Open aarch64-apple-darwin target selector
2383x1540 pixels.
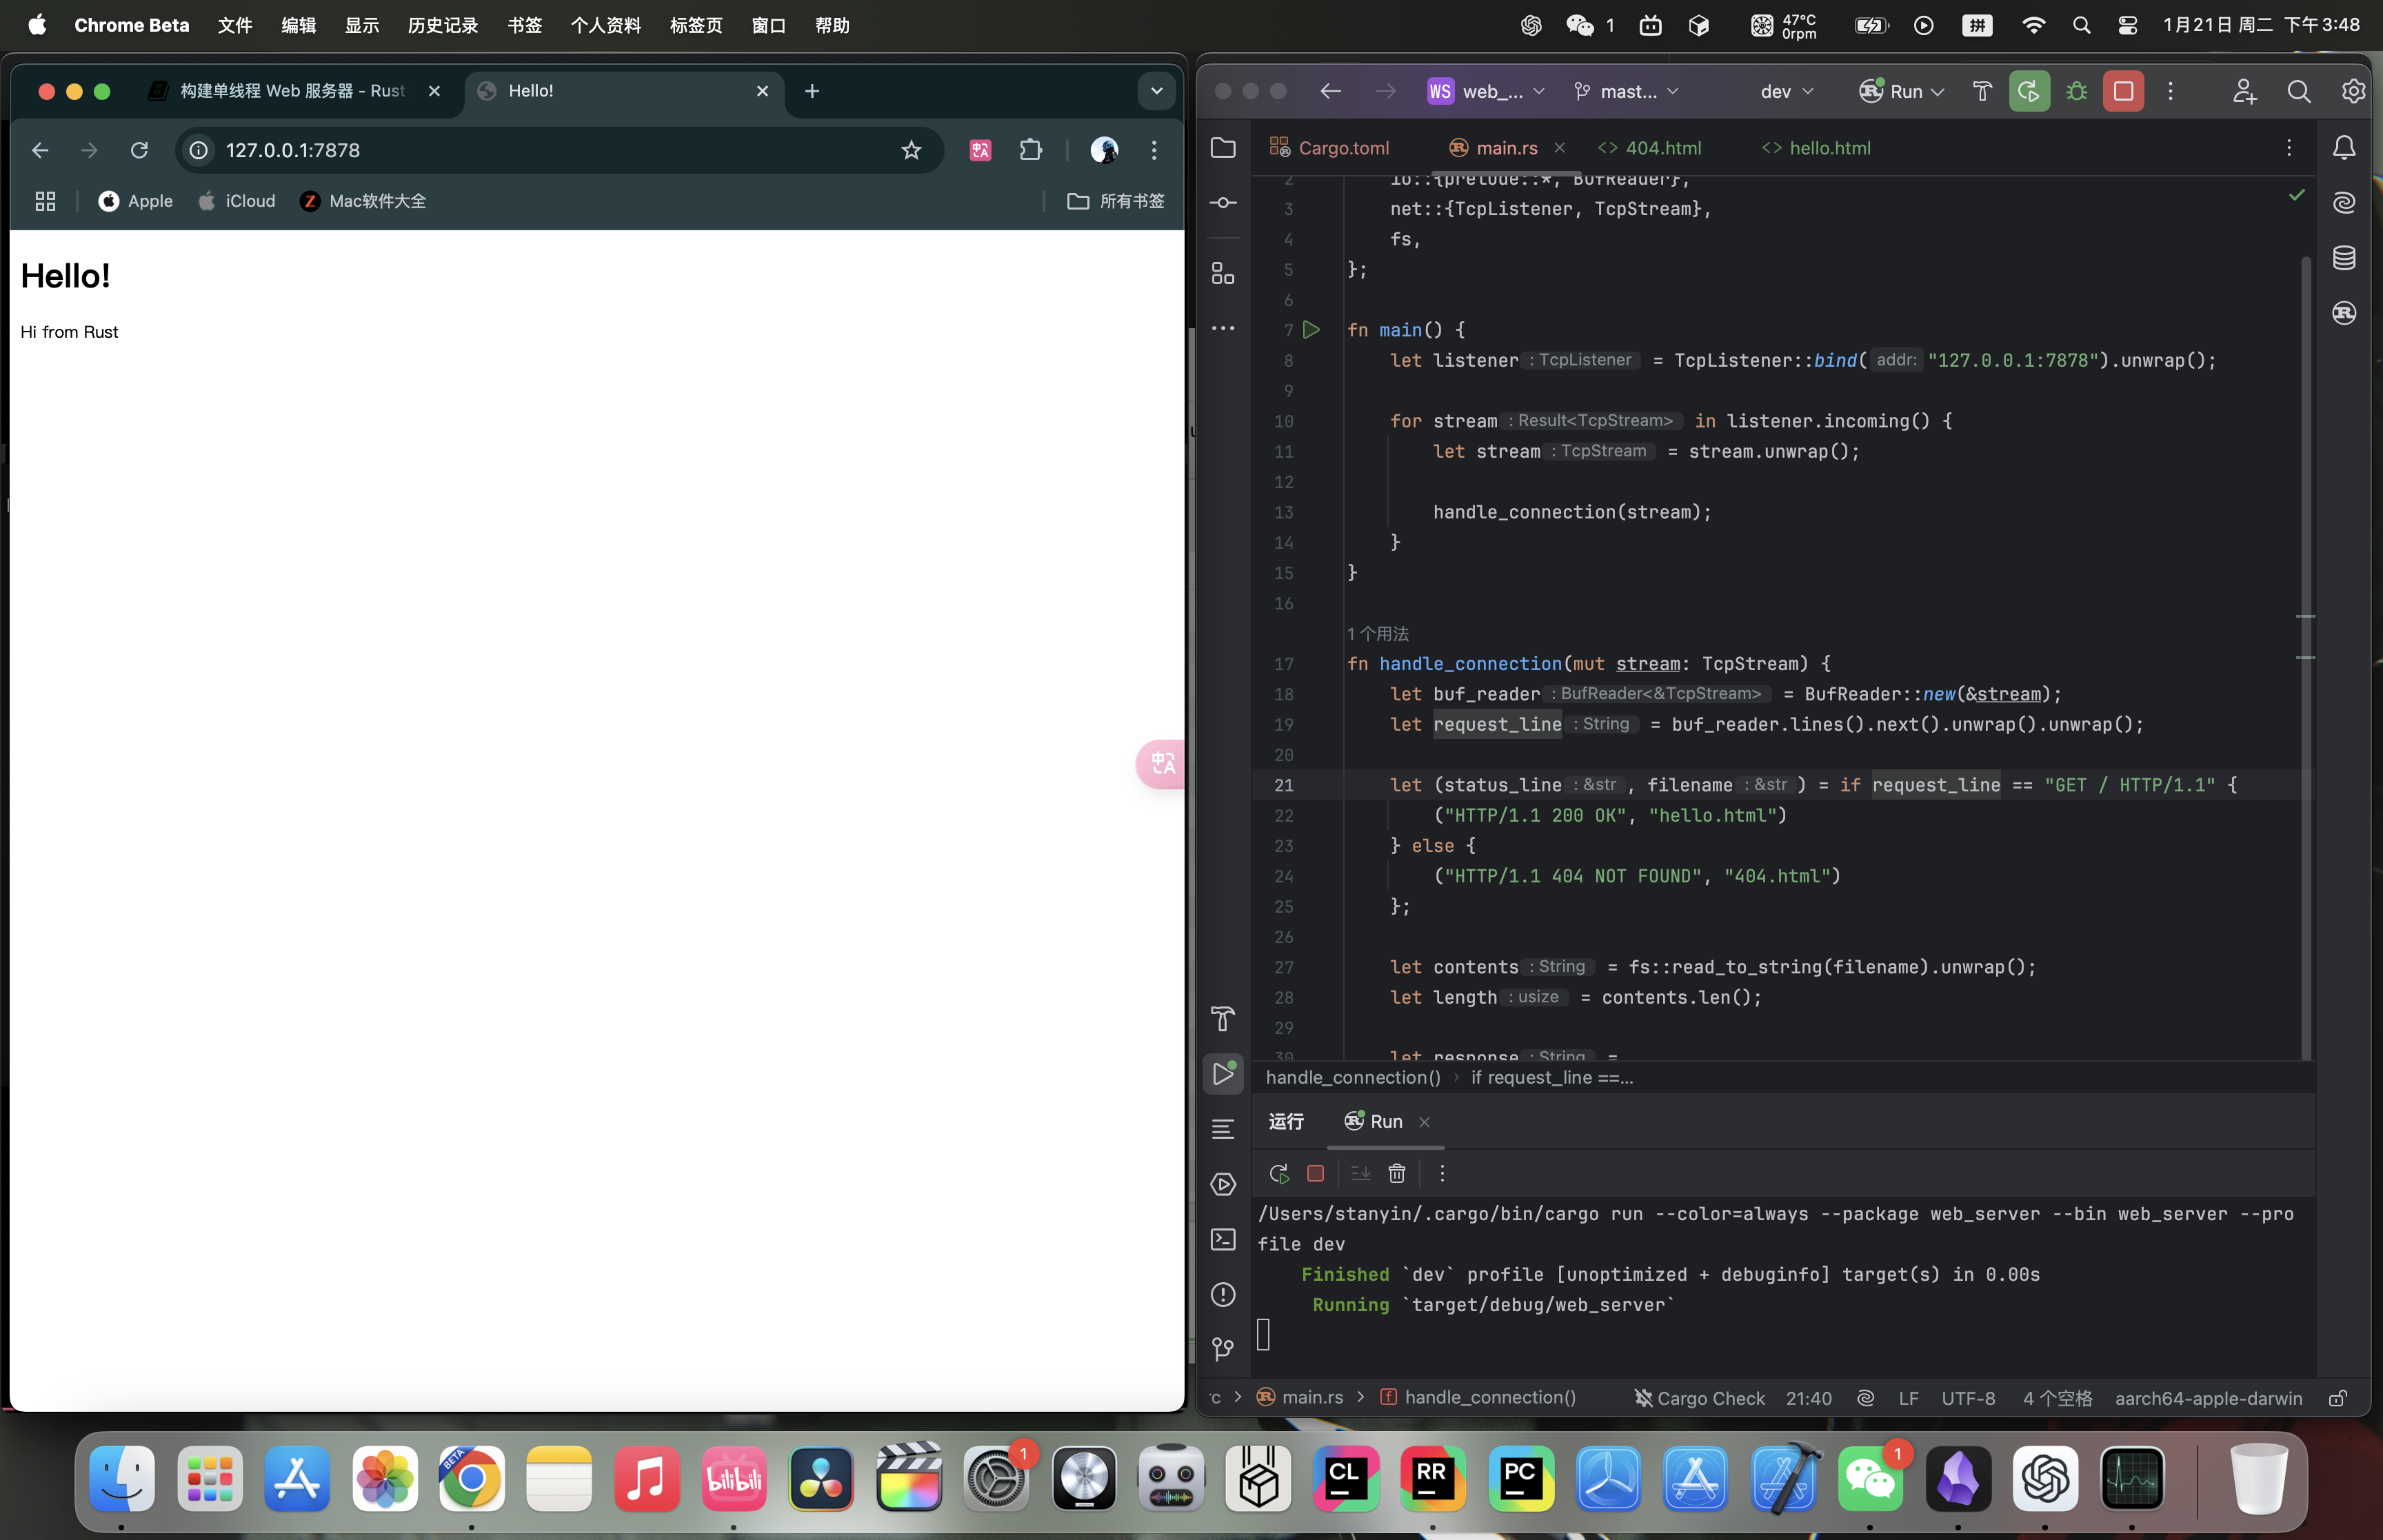2208,1398
